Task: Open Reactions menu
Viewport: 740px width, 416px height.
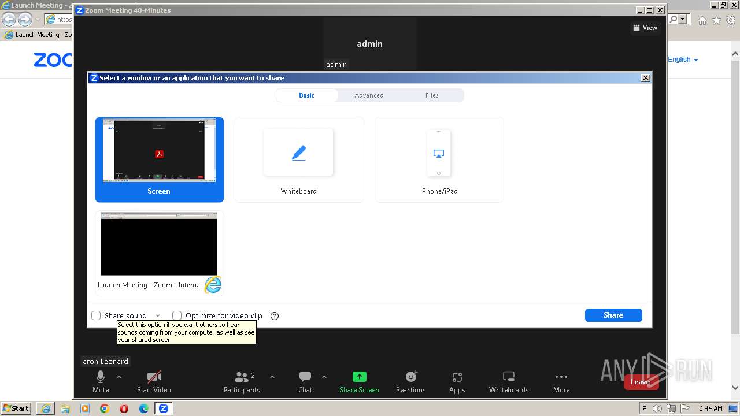Action: (x=411, y=381)
